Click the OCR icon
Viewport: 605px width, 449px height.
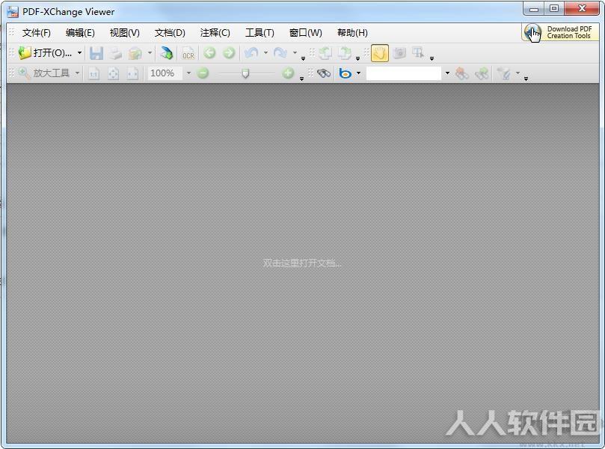click(x=188, y=53)
